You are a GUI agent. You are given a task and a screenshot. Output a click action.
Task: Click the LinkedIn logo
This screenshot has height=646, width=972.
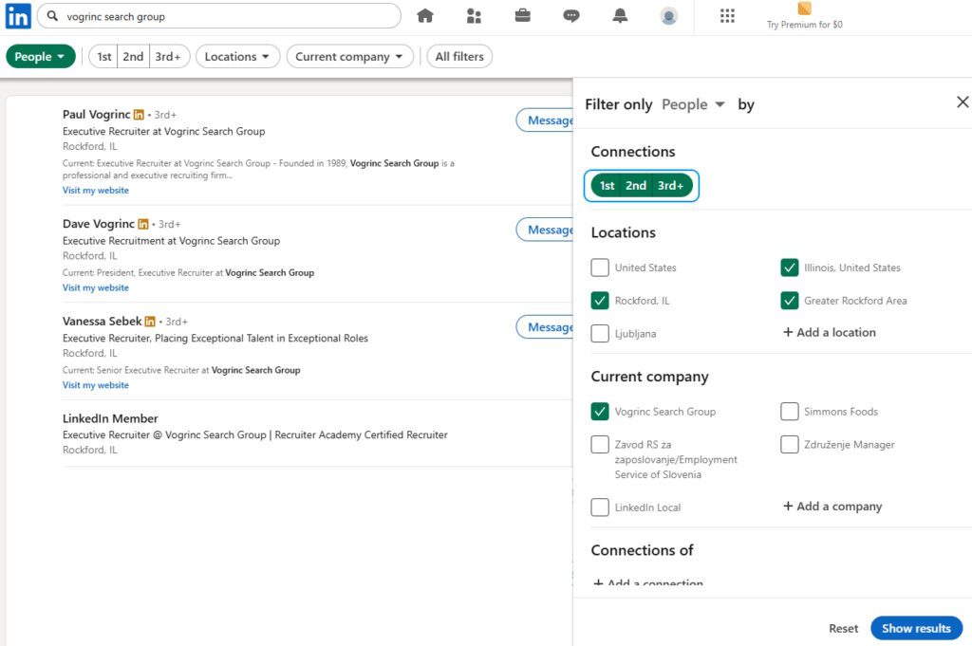[18, 16]
